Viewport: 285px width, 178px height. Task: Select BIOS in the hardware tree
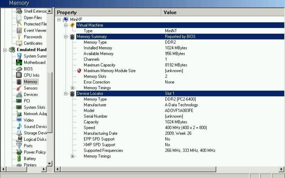[x=28, y=69]
